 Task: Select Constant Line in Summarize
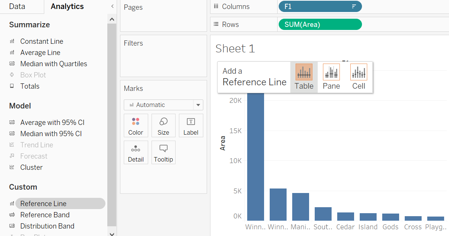click(42, 42)
